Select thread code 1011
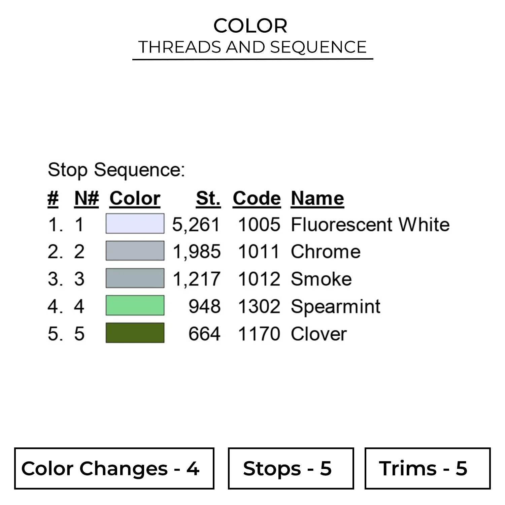 (259, 252)
